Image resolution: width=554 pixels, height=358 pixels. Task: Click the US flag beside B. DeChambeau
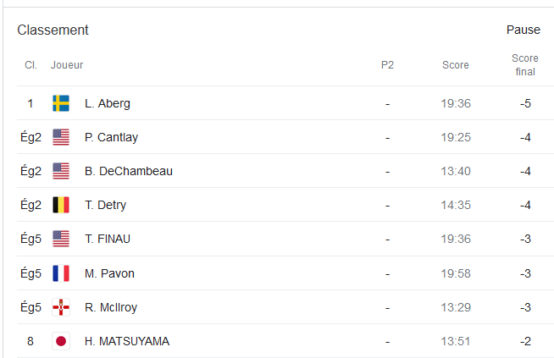pos(61,171)
